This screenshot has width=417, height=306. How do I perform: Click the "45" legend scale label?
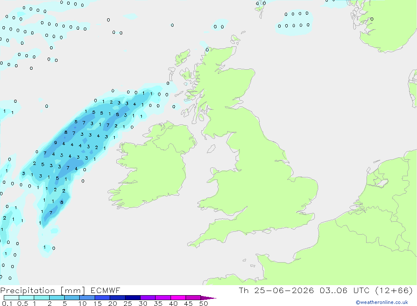(x=188, y=303)
